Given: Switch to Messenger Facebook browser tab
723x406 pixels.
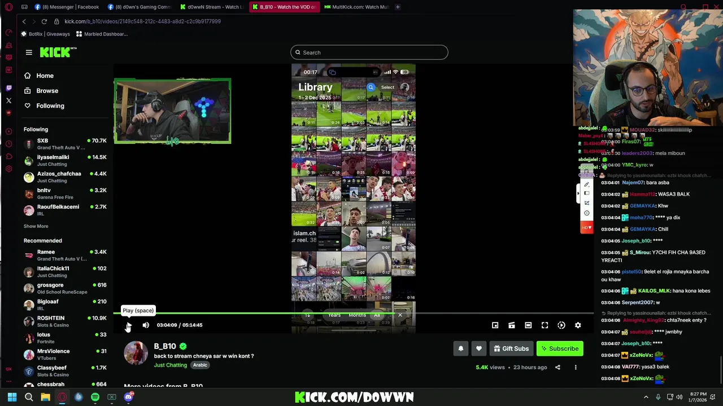Looking at the screenshot, I should pos(67,7).
